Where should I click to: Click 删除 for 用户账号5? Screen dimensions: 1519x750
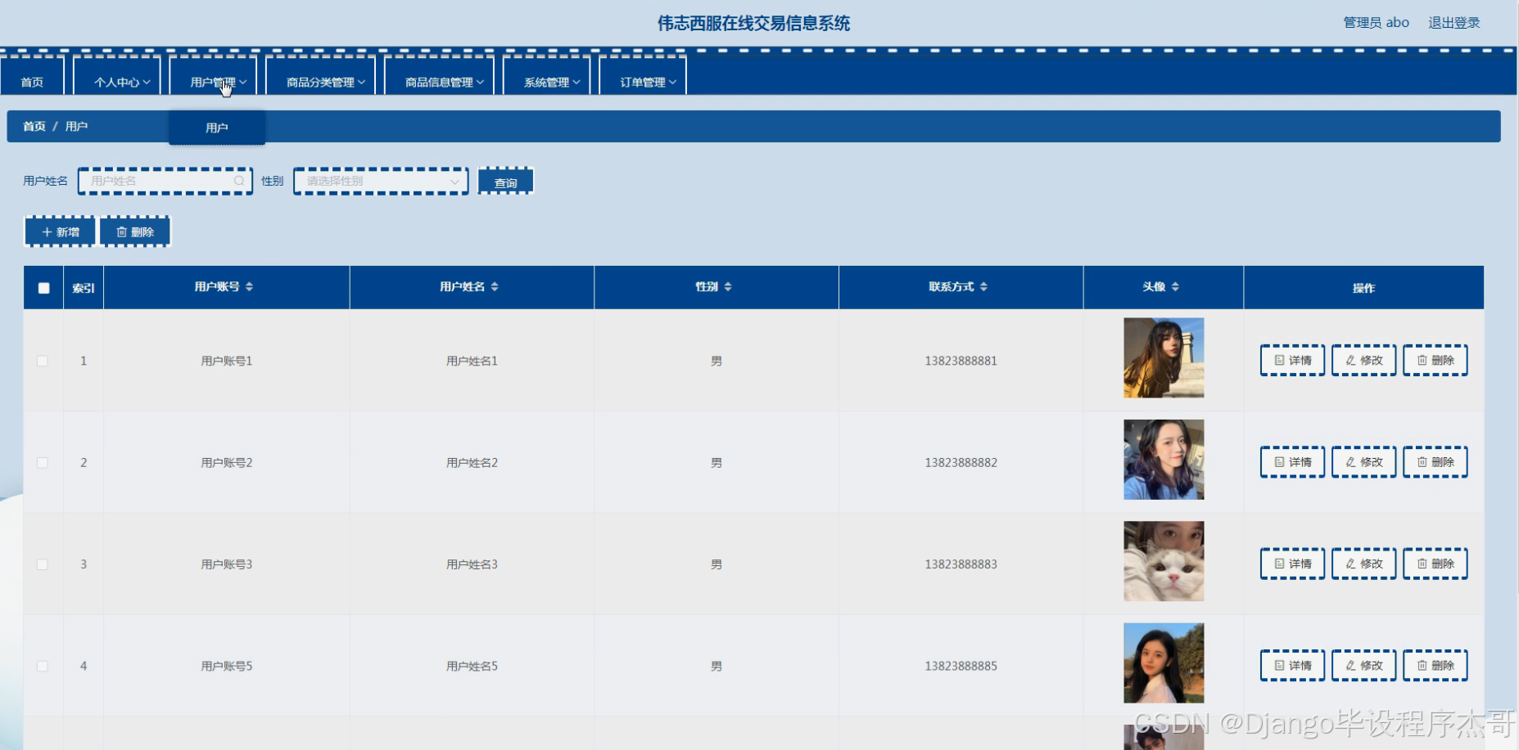coord(1435,666)
